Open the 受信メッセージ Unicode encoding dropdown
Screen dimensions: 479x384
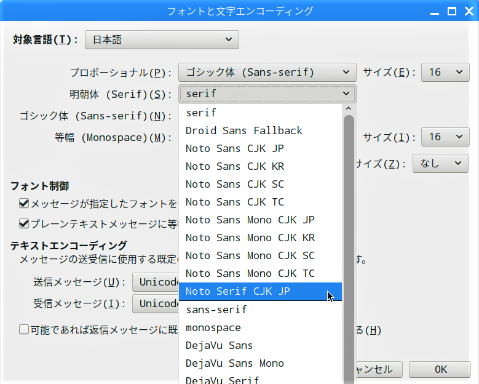[156, 303]
